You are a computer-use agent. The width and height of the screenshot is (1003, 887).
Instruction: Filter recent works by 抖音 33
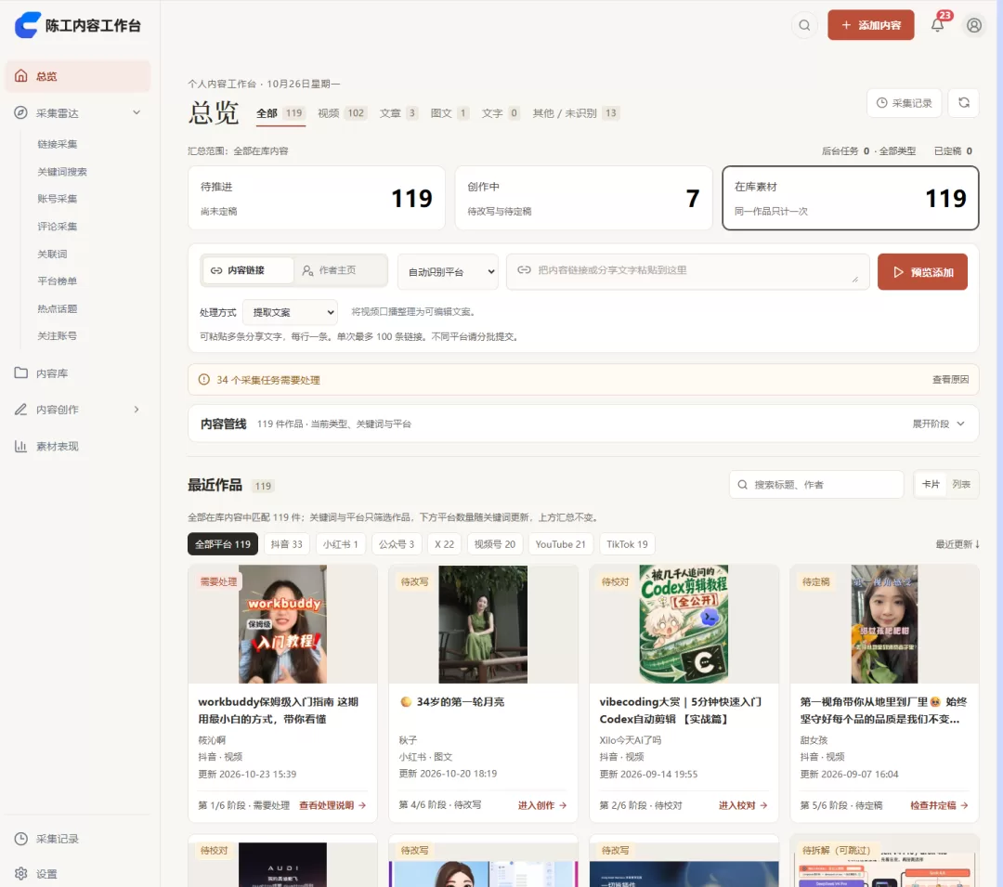tap(287, 544)
